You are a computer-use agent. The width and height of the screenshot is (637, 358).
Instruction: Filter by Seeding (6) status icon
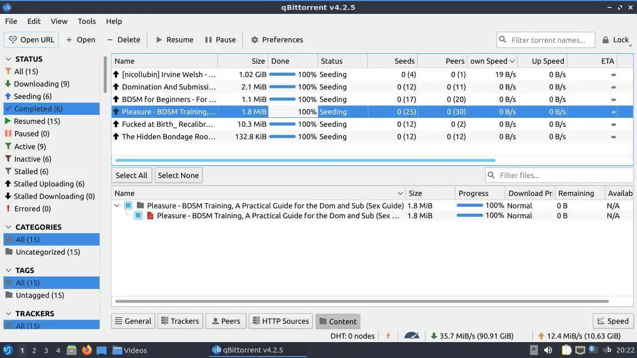pyautogui.click(x=8, y=96)
